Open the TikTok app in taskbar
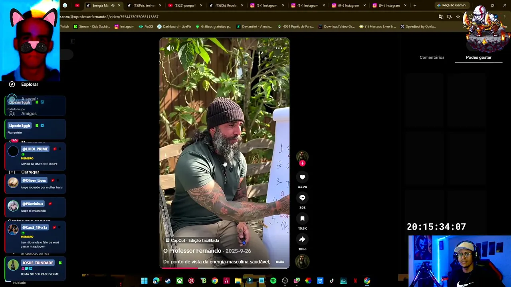Viewport: 511px width, 287px height. 331,281
